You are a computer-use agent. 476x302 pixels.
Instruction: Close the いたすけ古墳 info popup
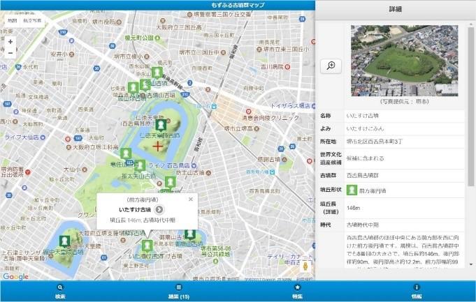[x=190, y=199]
